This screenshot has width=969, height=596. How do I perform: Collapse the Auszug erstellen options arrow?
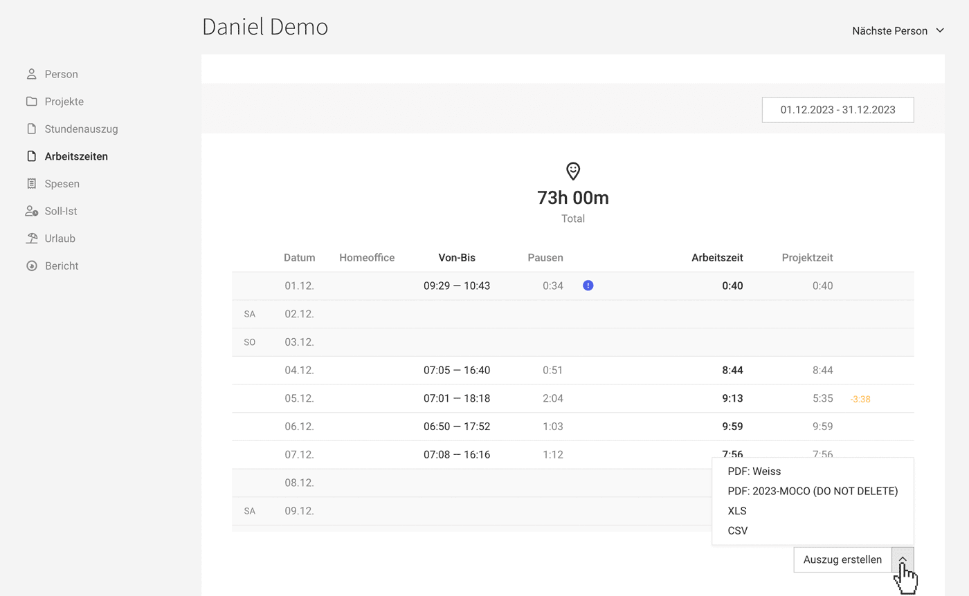click(903, 559)
